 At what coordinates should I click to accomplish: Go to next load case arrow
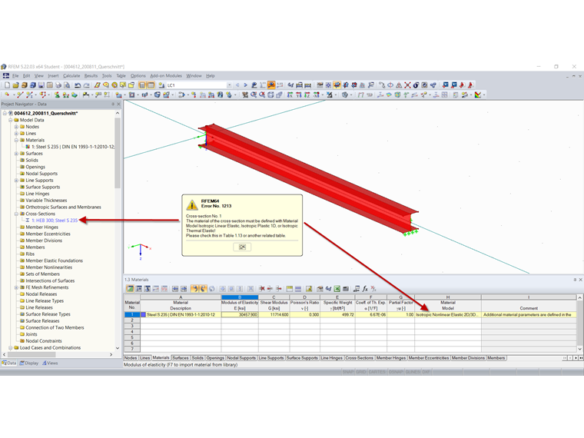[245, 85]
